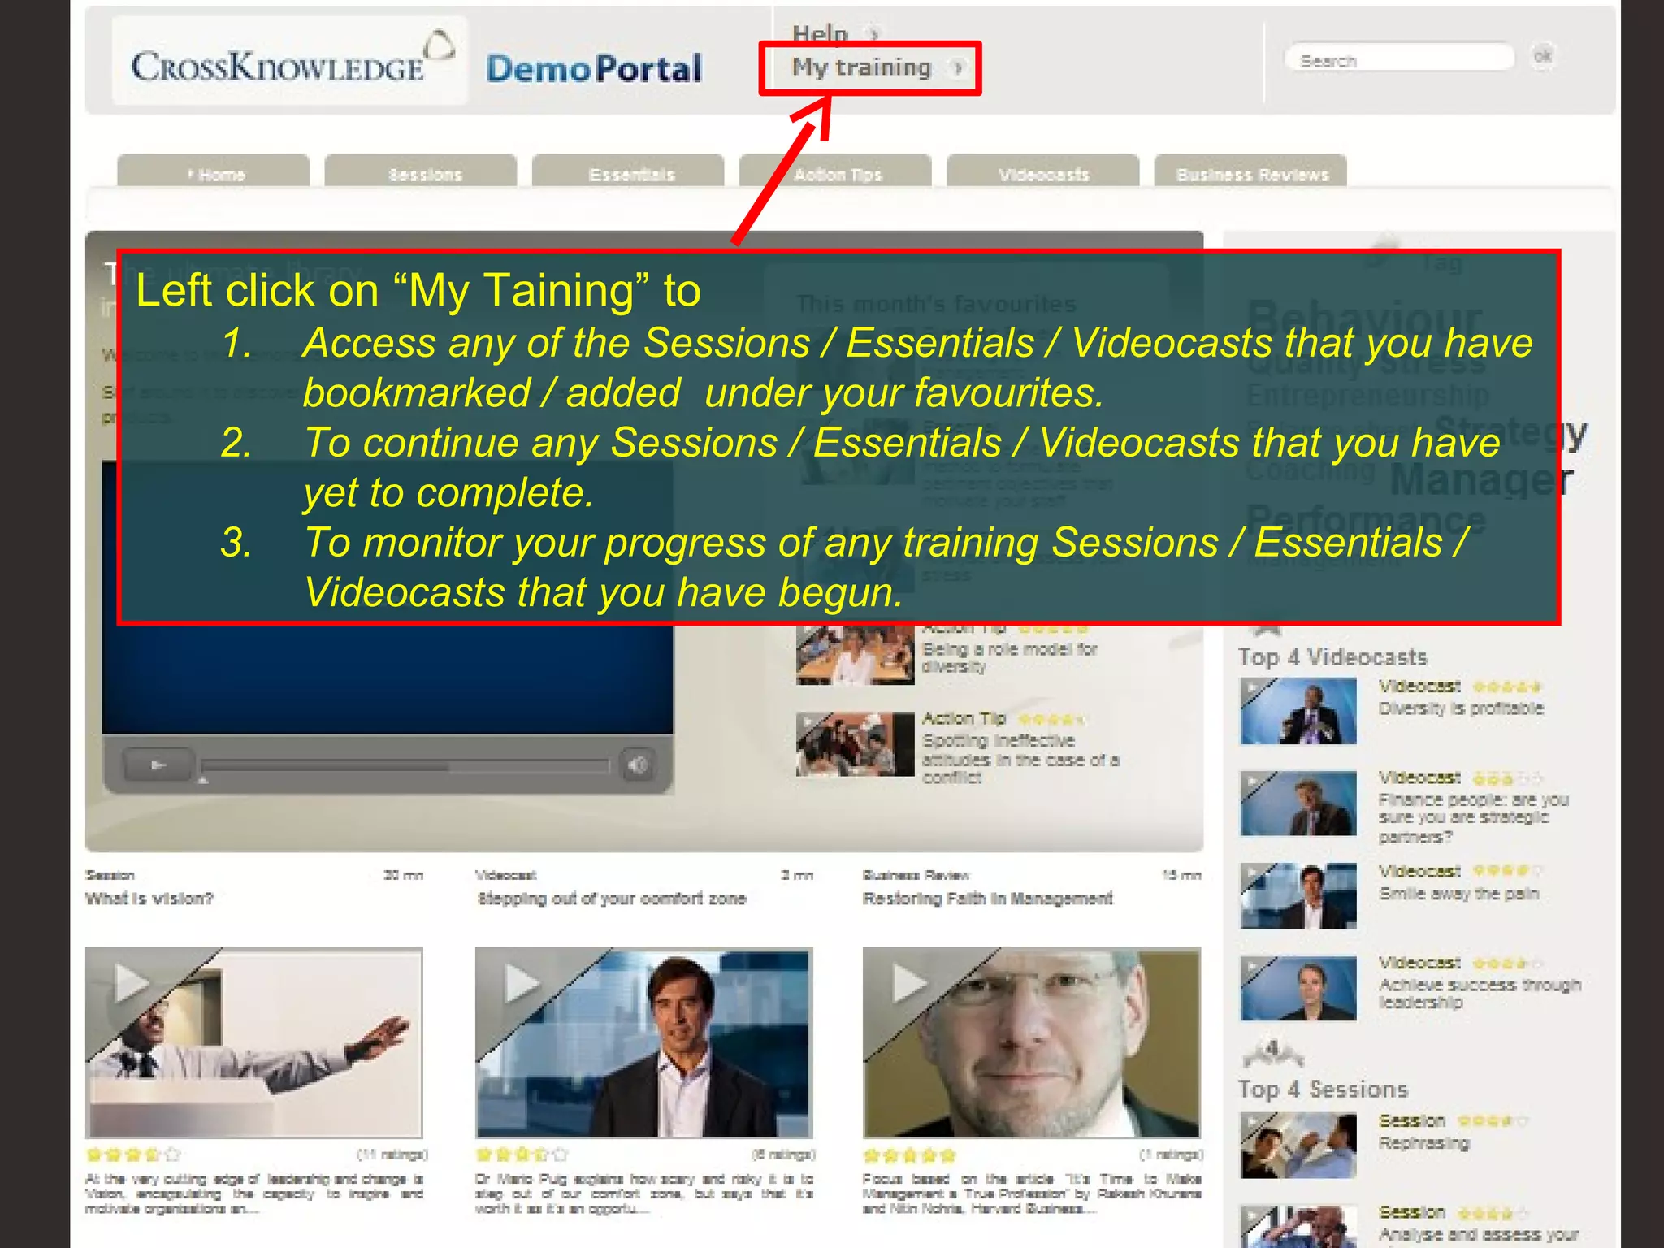The image size is (1664, 1248).
Task: Switch to the Essentials tab
Action: tap(628, 171)
